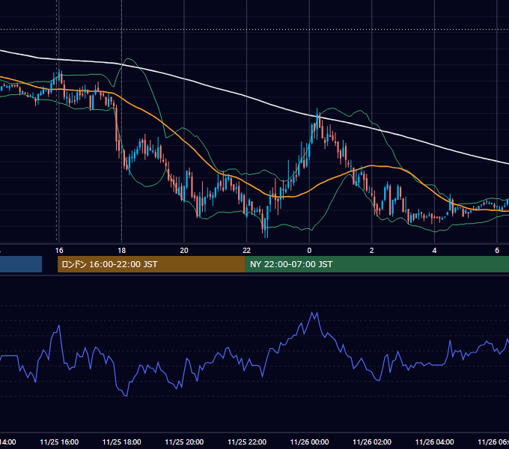This screenshot has height=449, width=509.
Task: Click the "11/25 22:00" date label
Action: [x=247, y=442]
